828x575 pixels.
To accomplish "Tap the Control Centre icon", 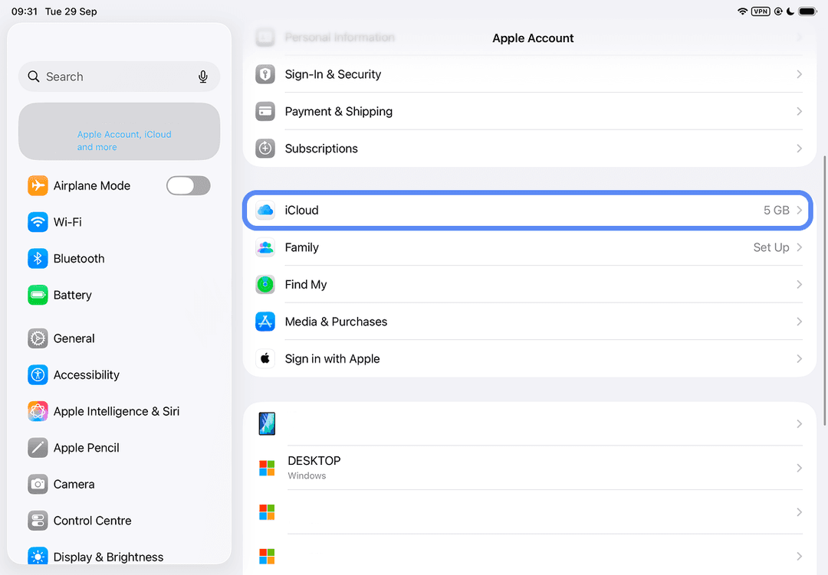I will coord(38,521).
